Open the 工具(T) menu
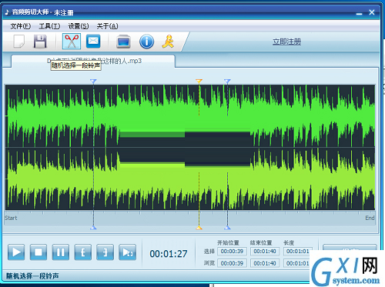Screen dimensions: 385x287 [x=49, y=26]
